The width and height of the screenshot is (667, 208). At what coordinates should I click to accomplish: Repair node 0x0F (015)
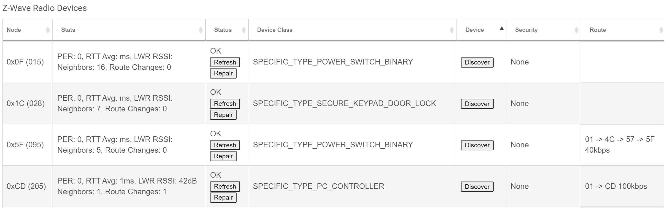(x=223, y=73)
